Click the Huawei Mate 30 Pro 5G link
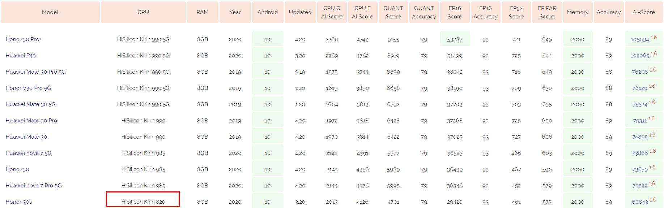Viewport: 664px width, 208px height. click(35, 72)
